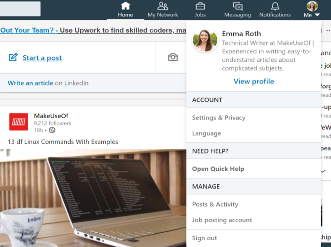
Task: Select Open Quick Help
Action: pyautogui.click(x=218, y=168)
